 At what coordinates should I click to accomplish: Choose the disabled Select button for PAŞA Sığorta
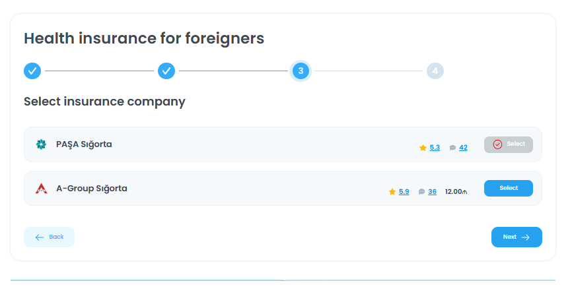[508, 144]
